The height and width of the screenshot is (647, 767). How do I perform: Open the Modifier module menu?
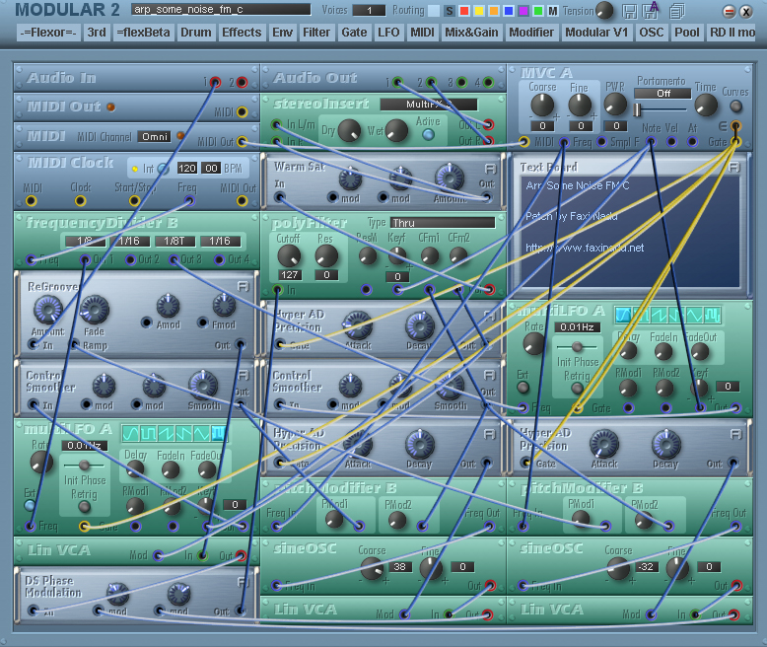(x=531, y=33)
